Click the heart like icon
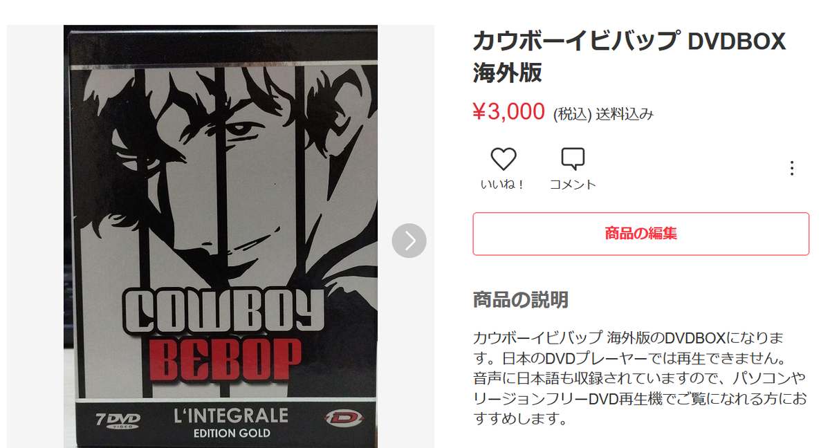 coord(504,160)
